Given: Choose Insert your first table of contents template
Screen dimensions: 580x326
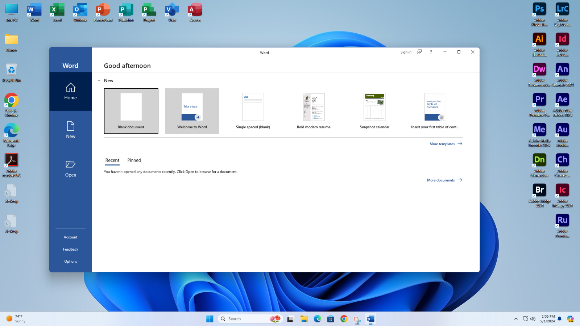Looking at the screenshot, I should (435, 111).
